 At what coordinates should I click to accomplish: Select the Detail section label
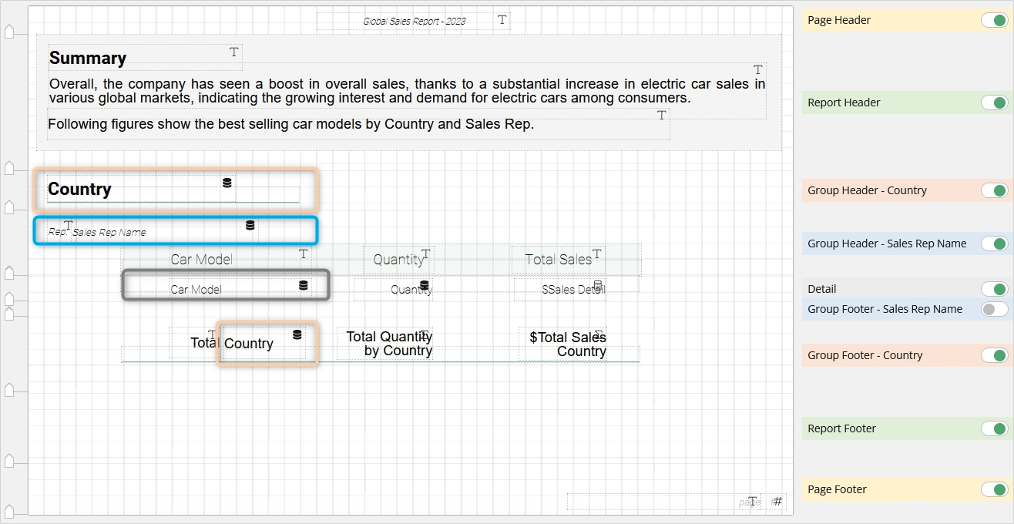coord(821,289)
